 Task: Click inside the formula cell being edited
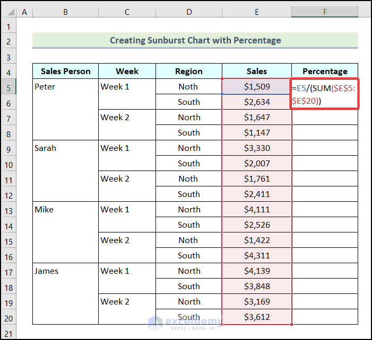pos(324,94)
